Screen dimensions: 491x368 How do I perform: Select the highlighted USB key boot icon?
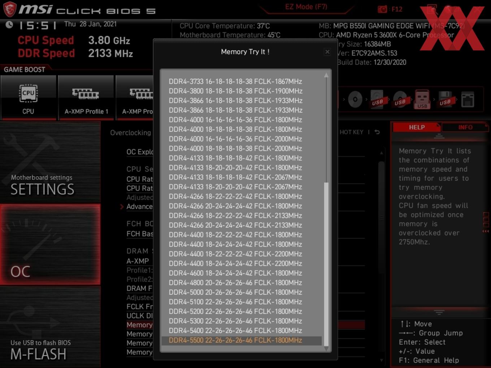pos(422,100)
